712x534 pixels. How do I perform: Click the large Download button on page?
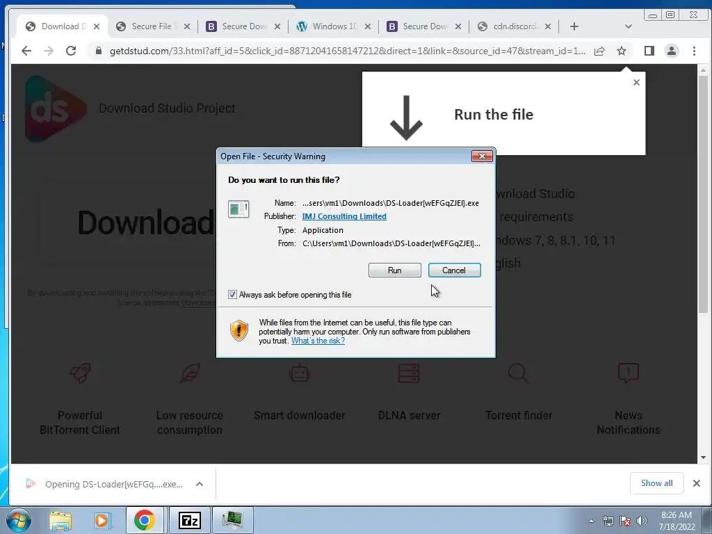[127, 222]
